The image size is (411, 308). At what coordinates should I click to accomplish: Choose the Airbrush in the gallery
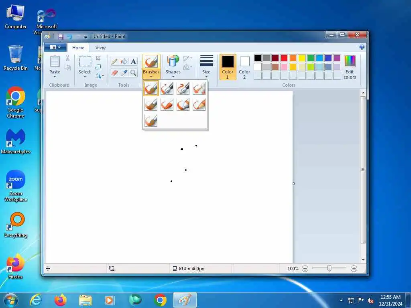[x=199, y=88]
